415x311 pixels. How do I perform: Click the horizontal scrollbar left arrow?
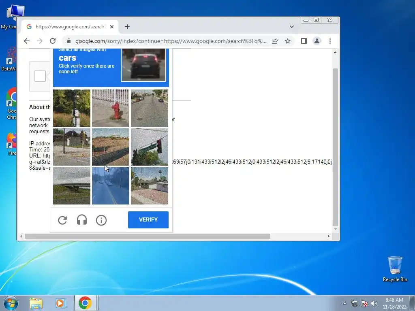pyautogui.click(x=21, y=236)
